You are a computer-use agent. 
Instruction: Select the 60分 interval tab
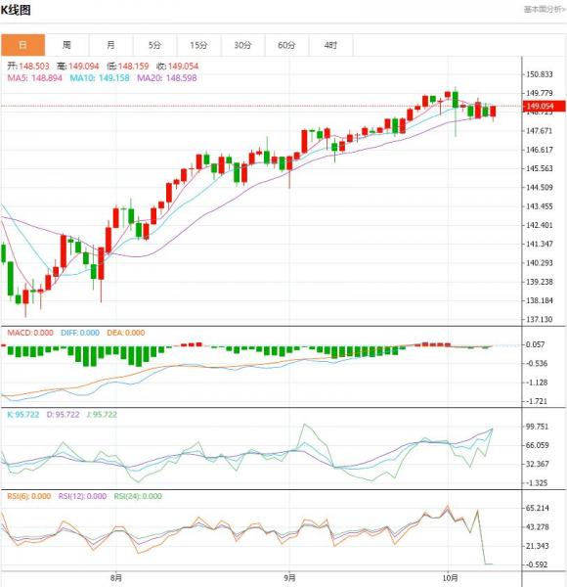coord(286,45)
